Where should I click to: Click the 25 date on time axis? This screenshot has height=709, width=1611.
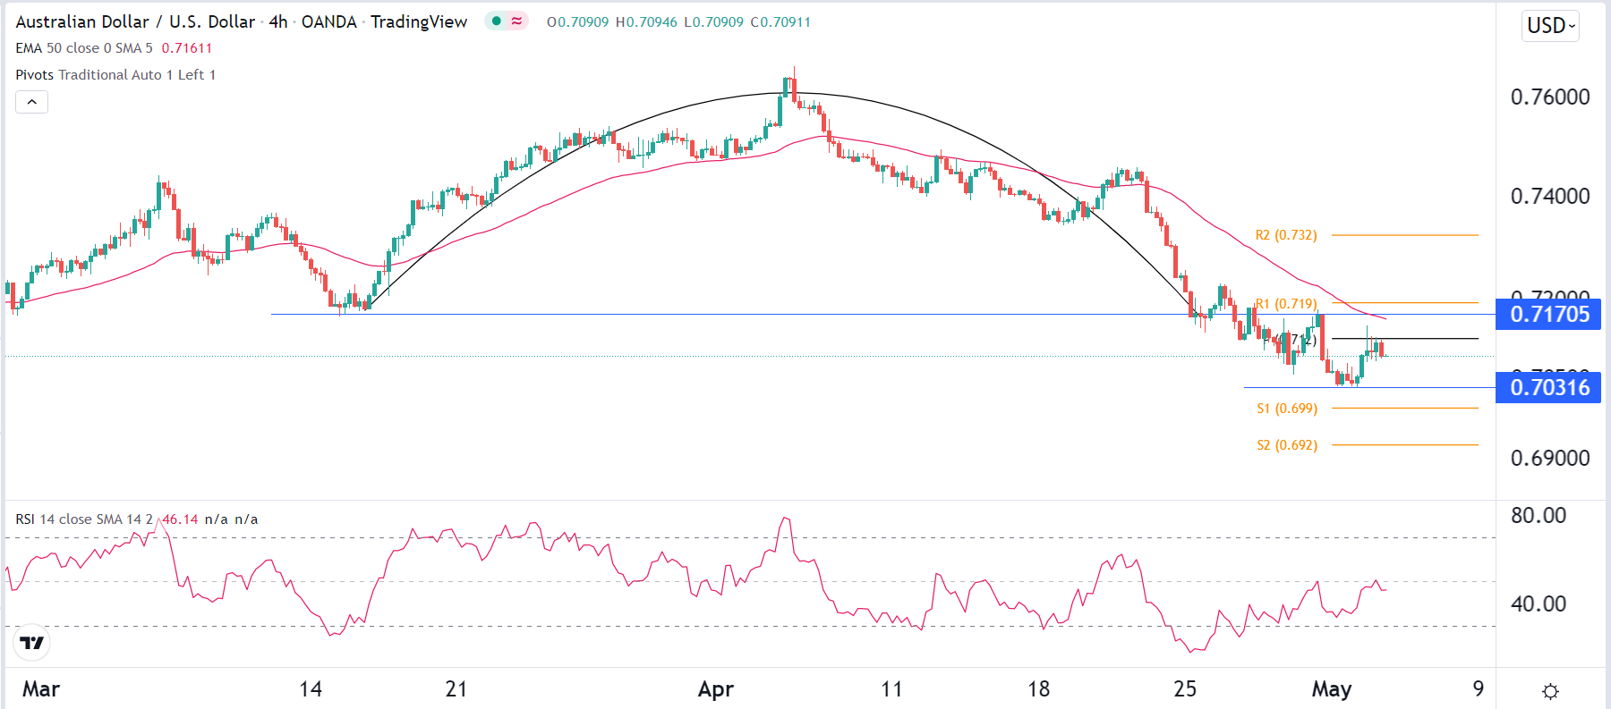[1185, 689]
